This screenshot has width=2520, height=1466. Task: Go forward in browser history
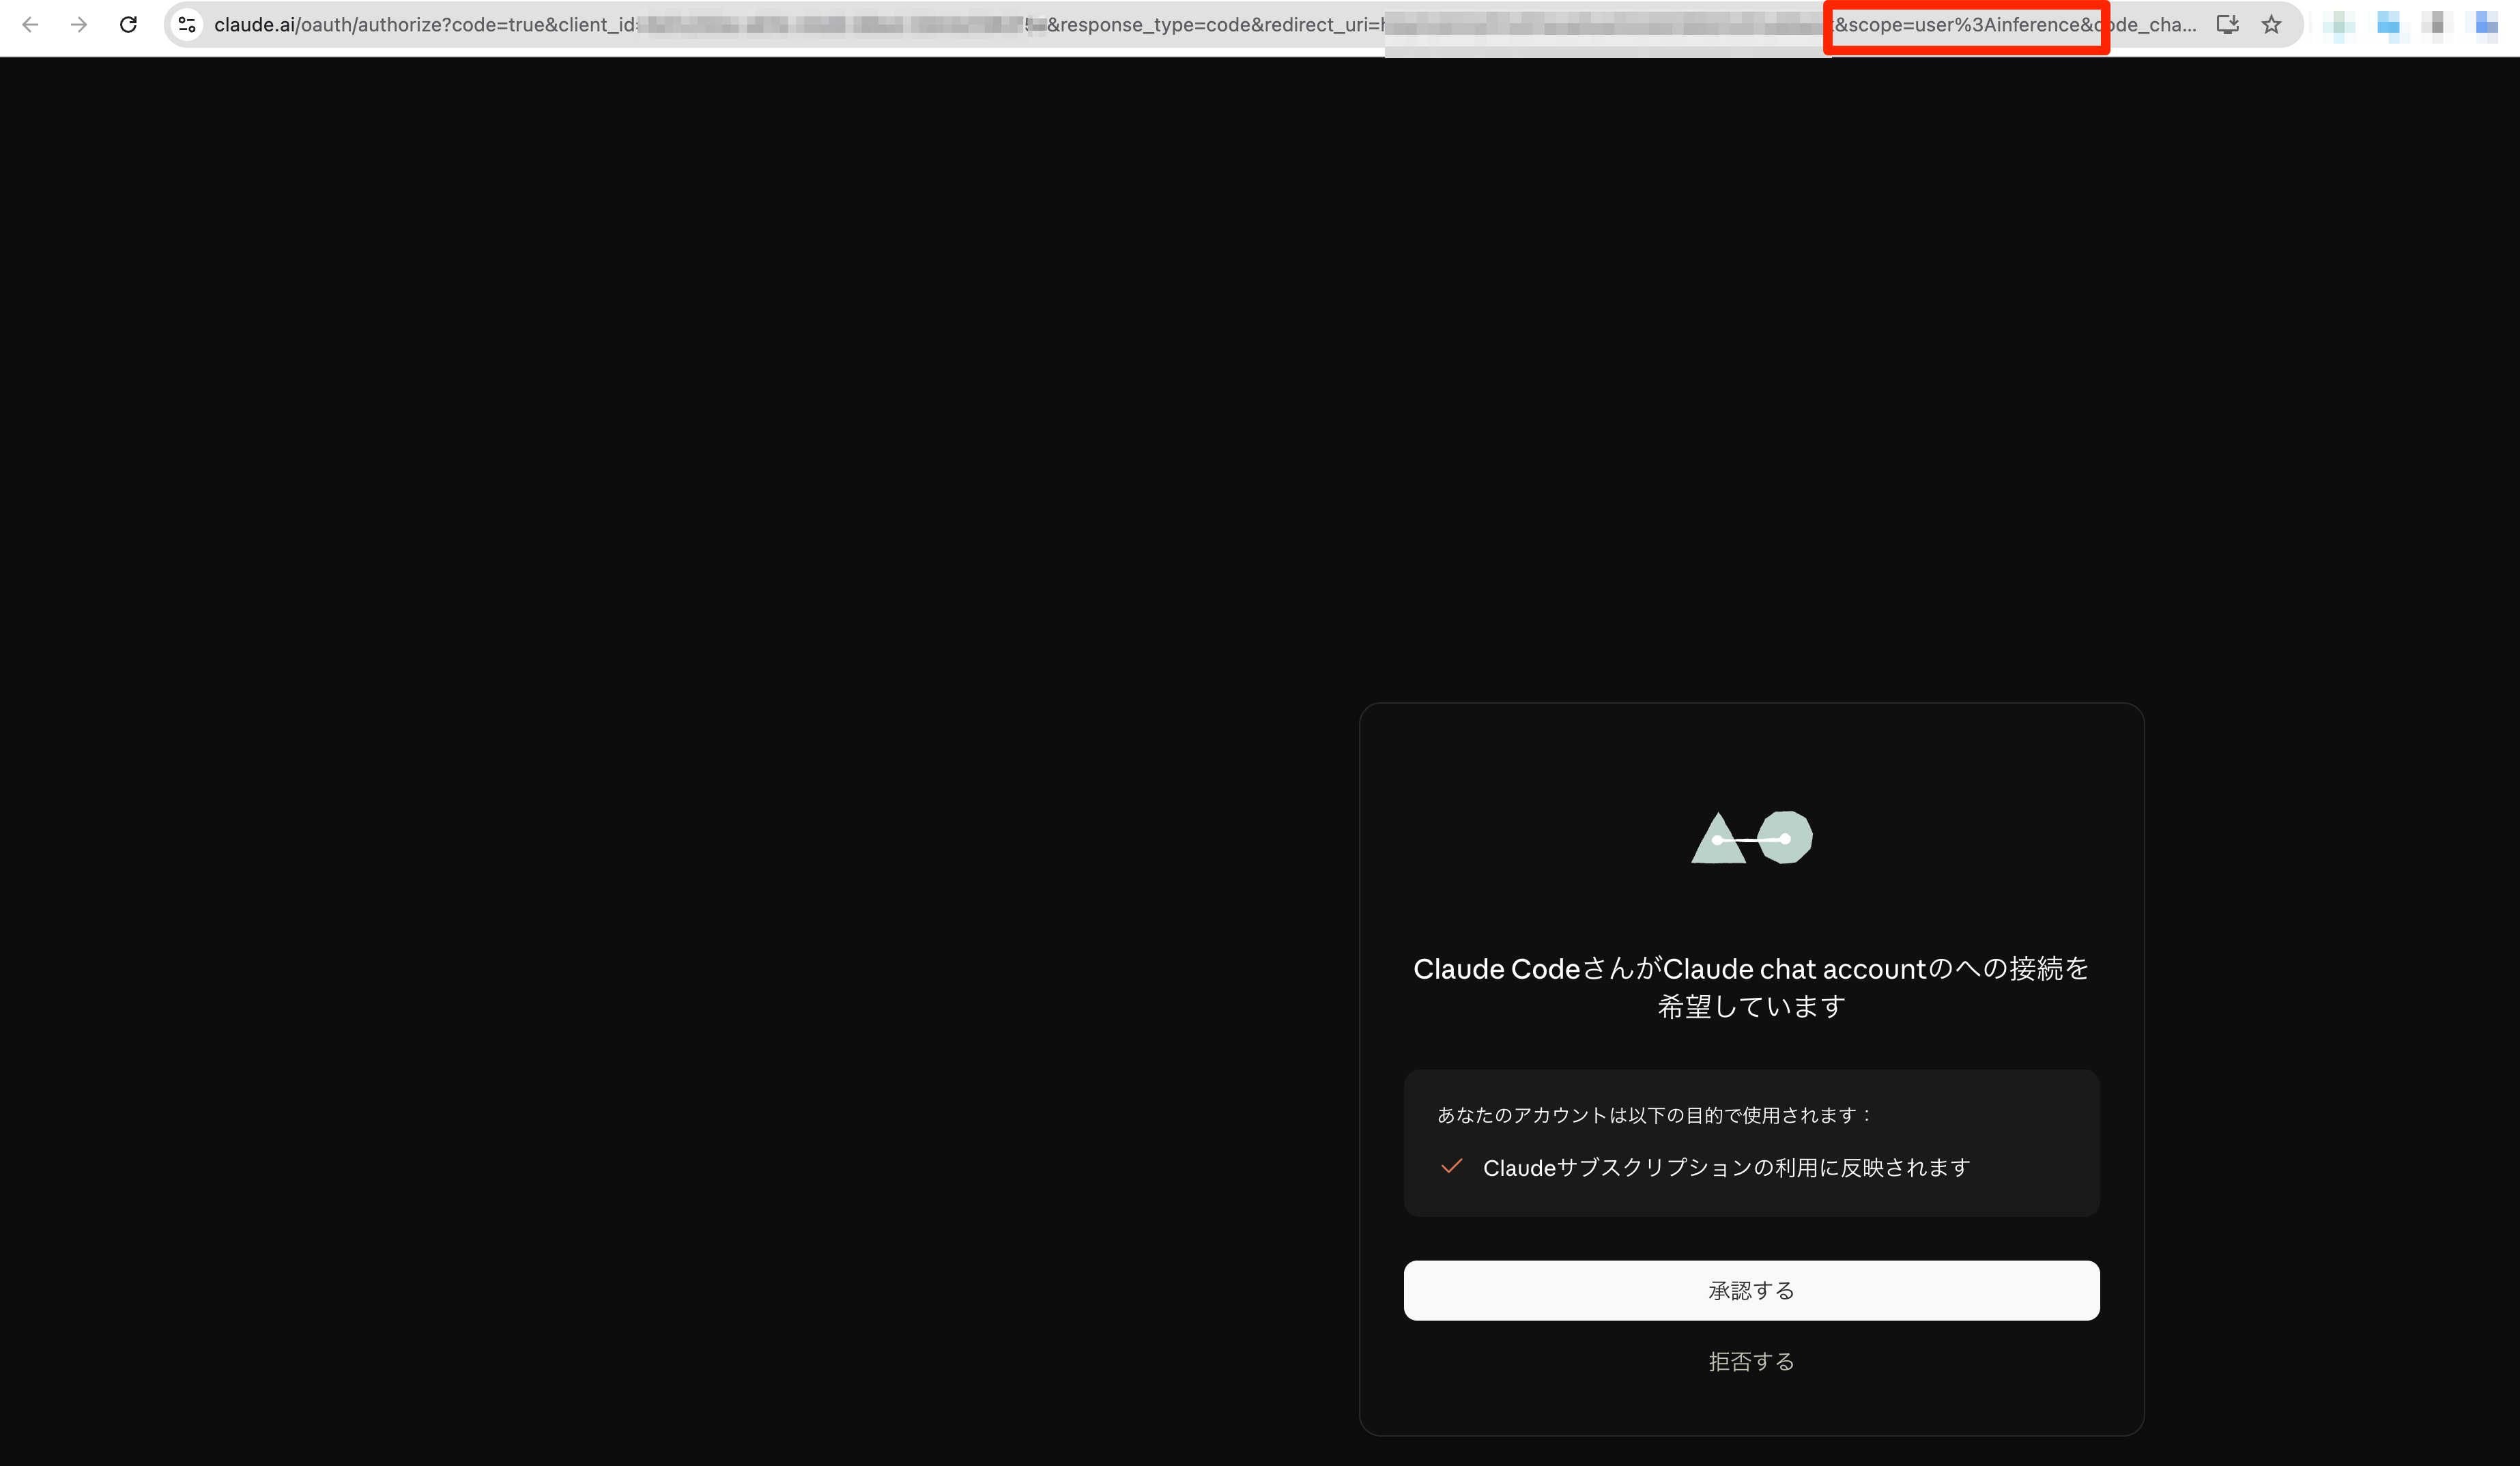pos(79,25)
